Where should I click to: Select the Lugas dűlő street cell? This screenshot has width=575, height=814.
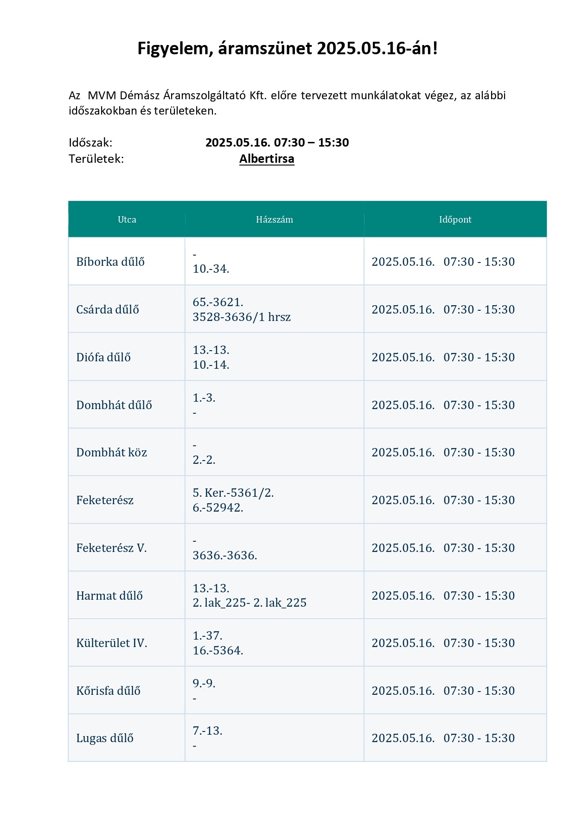pos(127,738)
